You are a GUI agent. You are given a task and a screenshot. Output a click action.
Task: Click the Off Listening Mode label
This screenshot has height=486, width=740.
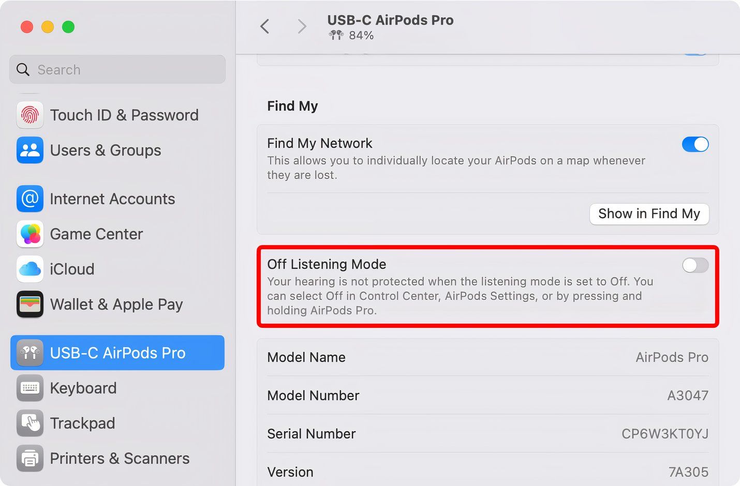pyautogui.click(x=327, y=264)
